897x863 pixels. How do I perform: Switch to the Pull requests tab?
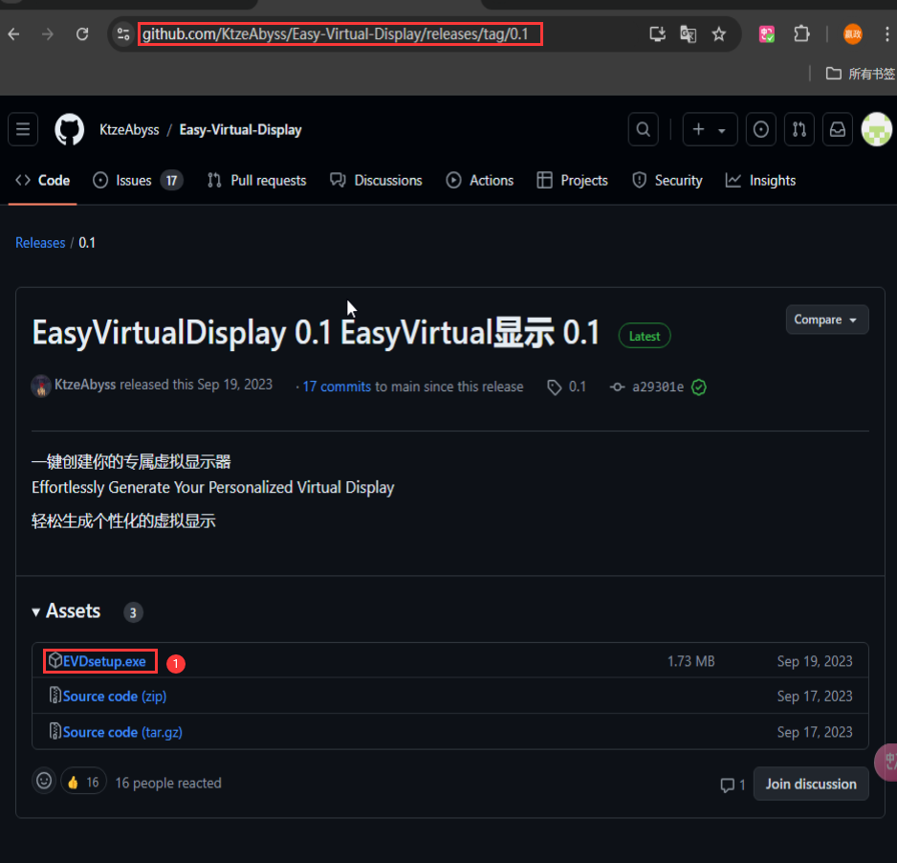click(x=257, y=180)
